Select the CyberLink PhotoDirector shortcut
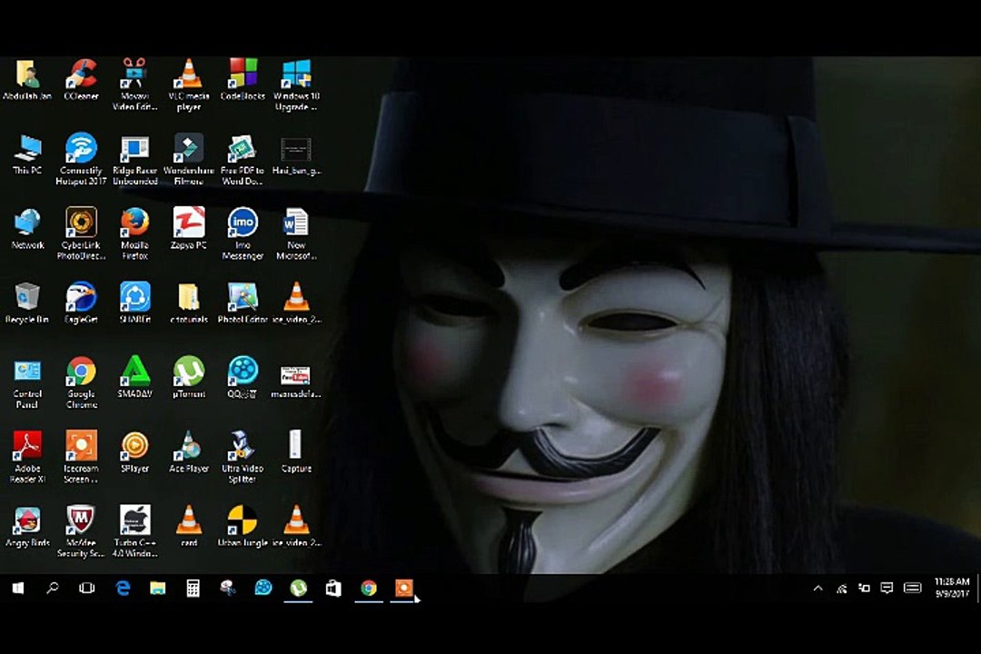The width and height of the screenshot is (981, 654). [82, 233]
